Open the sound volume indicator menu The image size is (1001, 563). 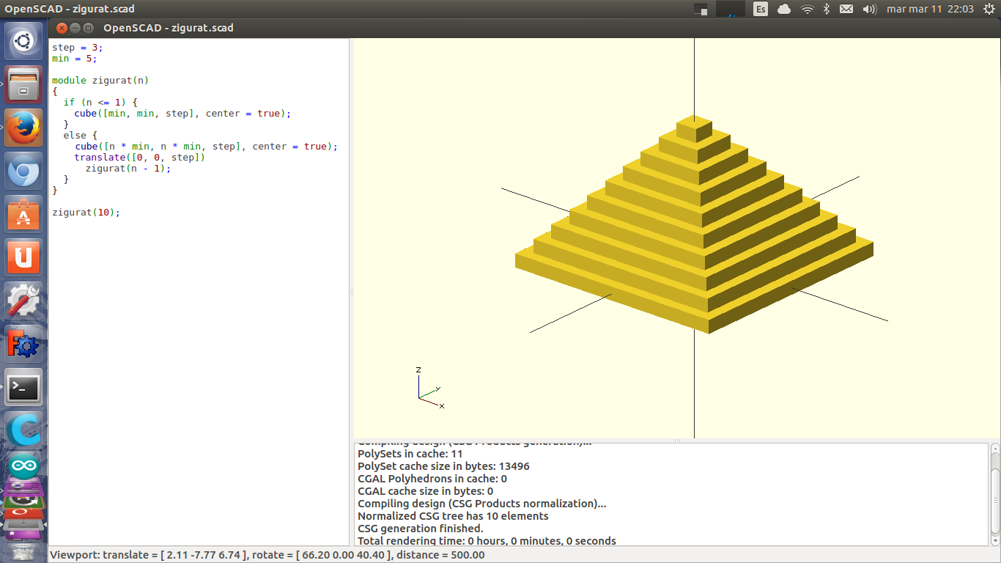pyautogui.click(x=869, y=9)
